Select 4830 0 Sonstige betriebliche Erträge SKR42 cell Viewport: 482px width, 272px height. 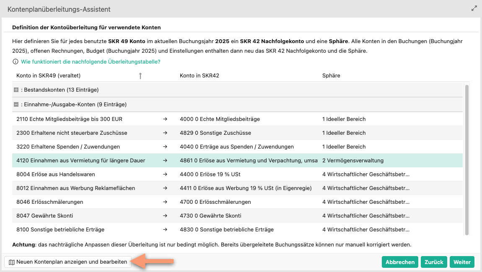pyautogui.click(x=227, y=230)
